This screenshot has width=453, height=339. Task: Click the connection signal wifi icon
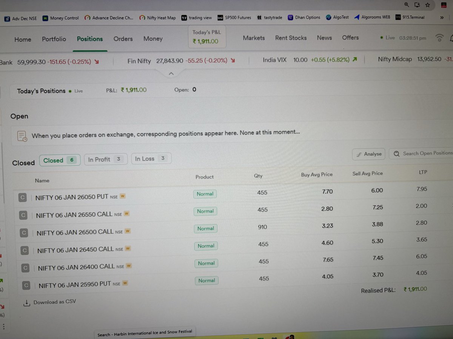click(x=439, y=38)
